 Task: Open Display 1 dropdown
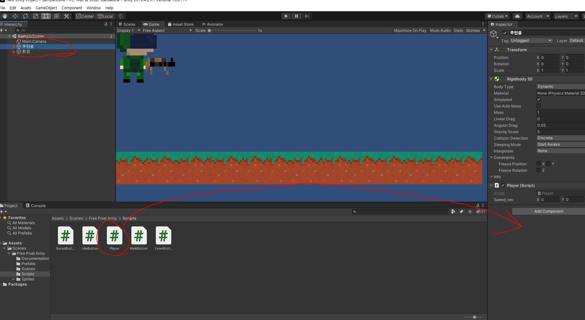[x=129, y=31]
